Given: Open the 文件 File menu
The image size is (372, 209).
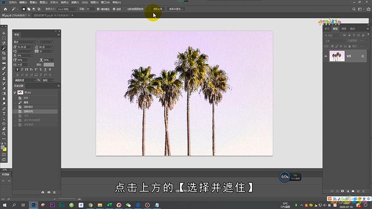Looking at the screenshot, I should 13,2.
